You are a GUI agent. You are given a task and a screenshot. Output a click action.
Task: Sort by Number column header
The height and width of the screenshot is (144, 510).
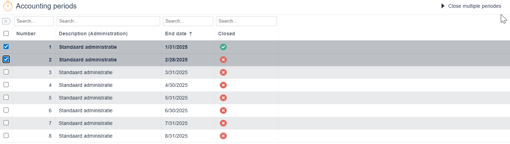tap(26, 34)
